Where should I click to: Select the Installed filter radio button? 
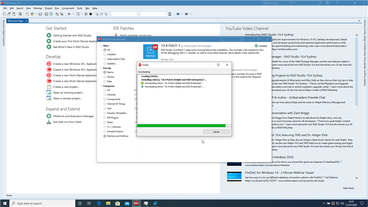pos(105,55)
